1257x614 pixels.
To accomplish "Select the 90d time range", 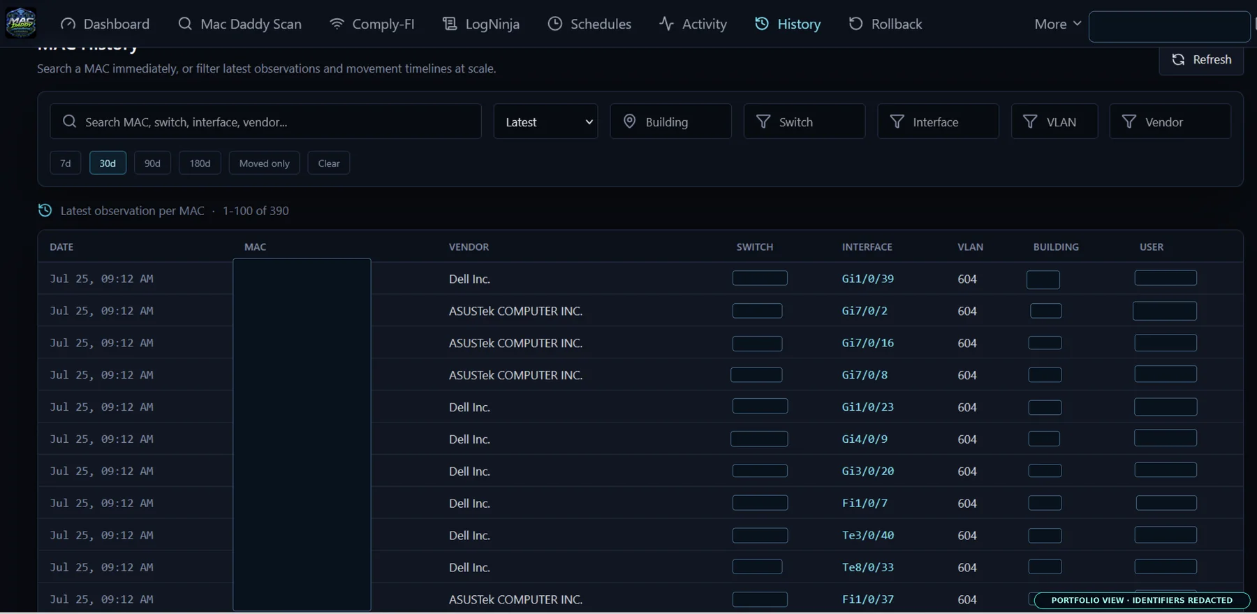I will (x=152, y=163).
